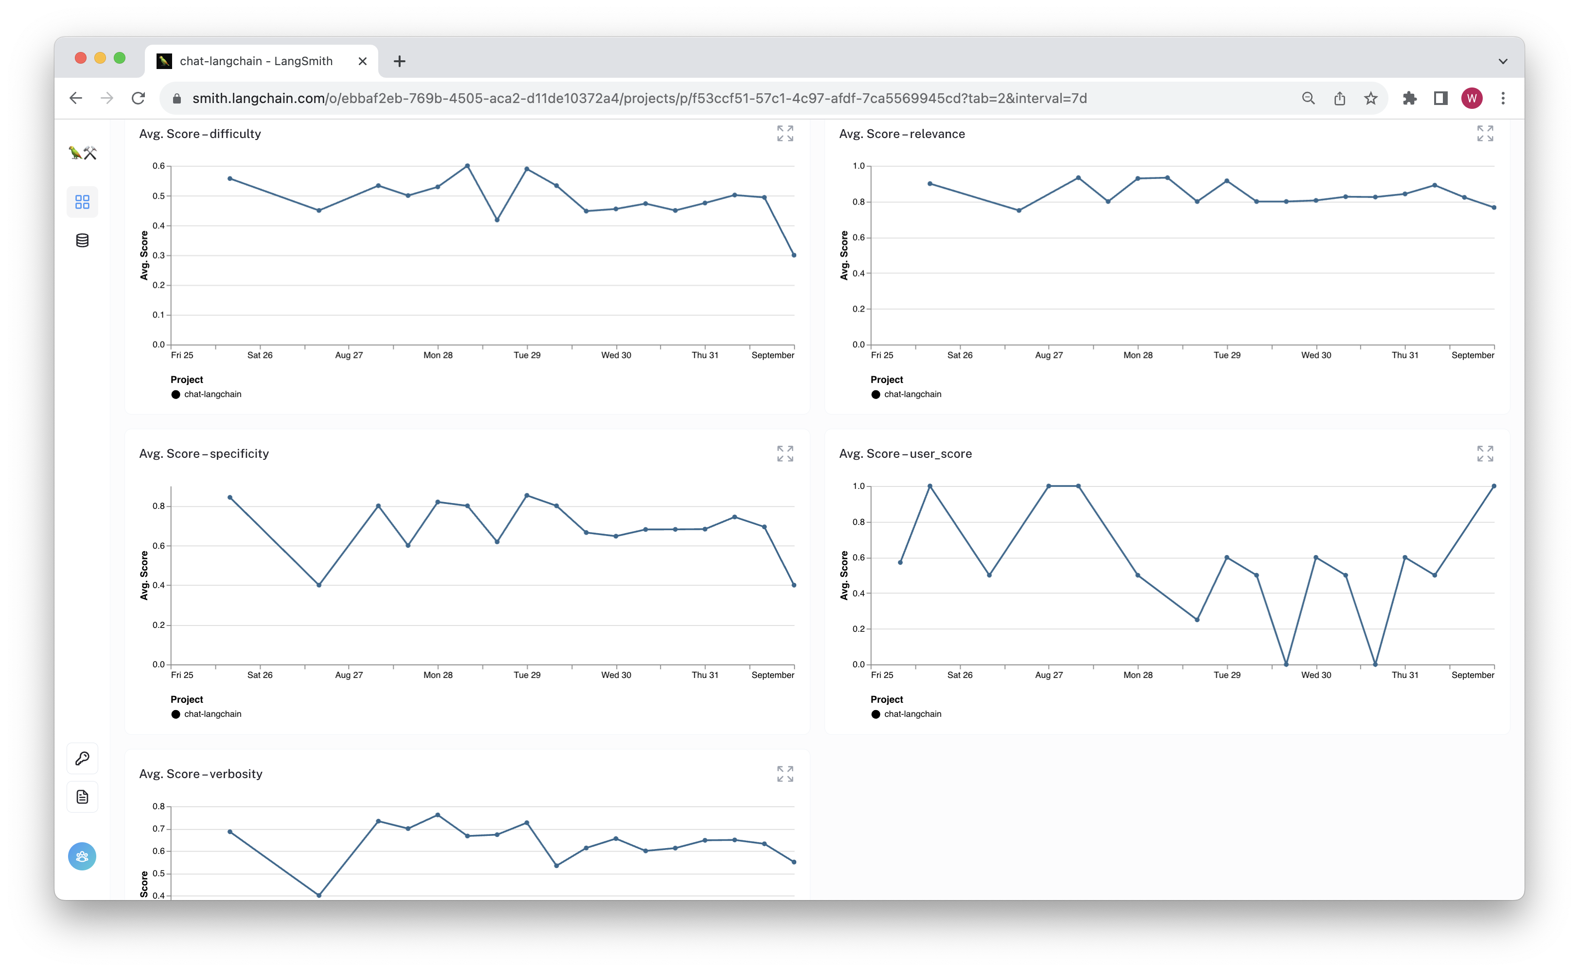Screen dimensions: 1579x972
Task: Toggle the browser side panel
Action: coord(1441,98)
